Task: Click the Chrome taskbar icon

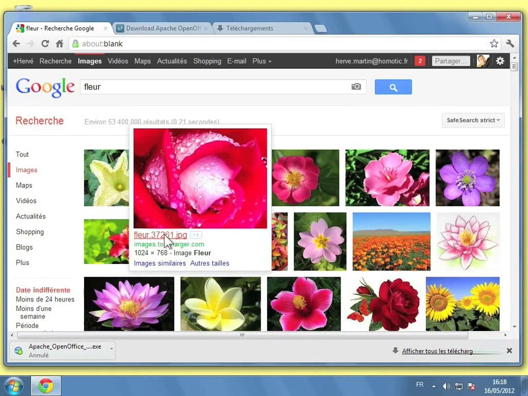Action: [46, 386]
